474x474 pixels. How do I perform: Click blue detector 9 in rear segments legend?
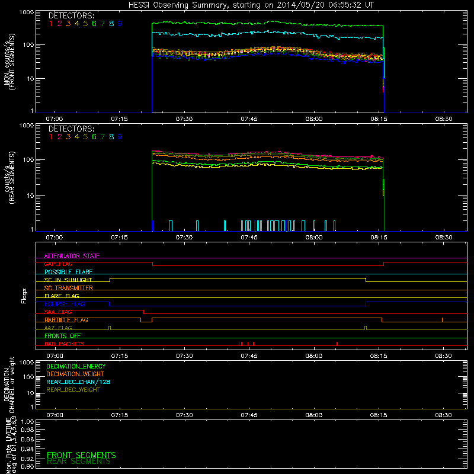(x=120, y=137)
